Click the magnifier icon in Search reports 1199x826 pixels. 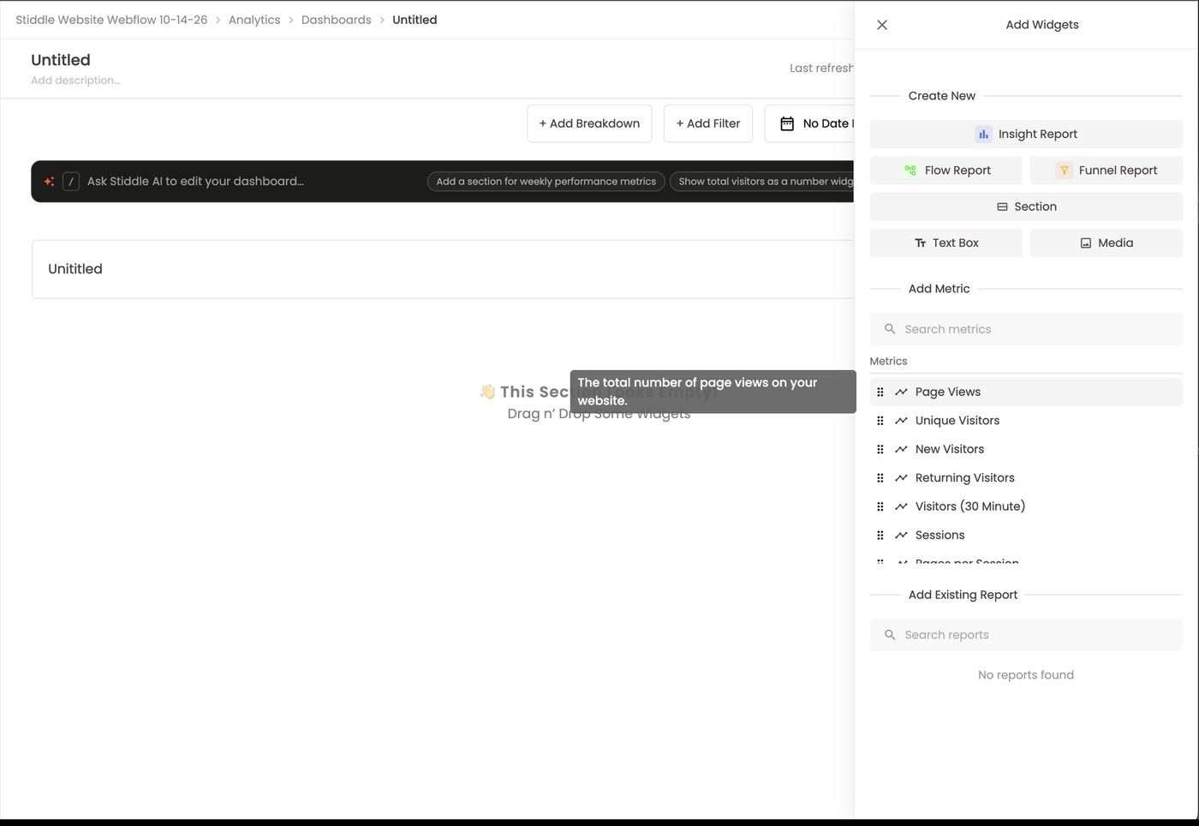point(890,635)
